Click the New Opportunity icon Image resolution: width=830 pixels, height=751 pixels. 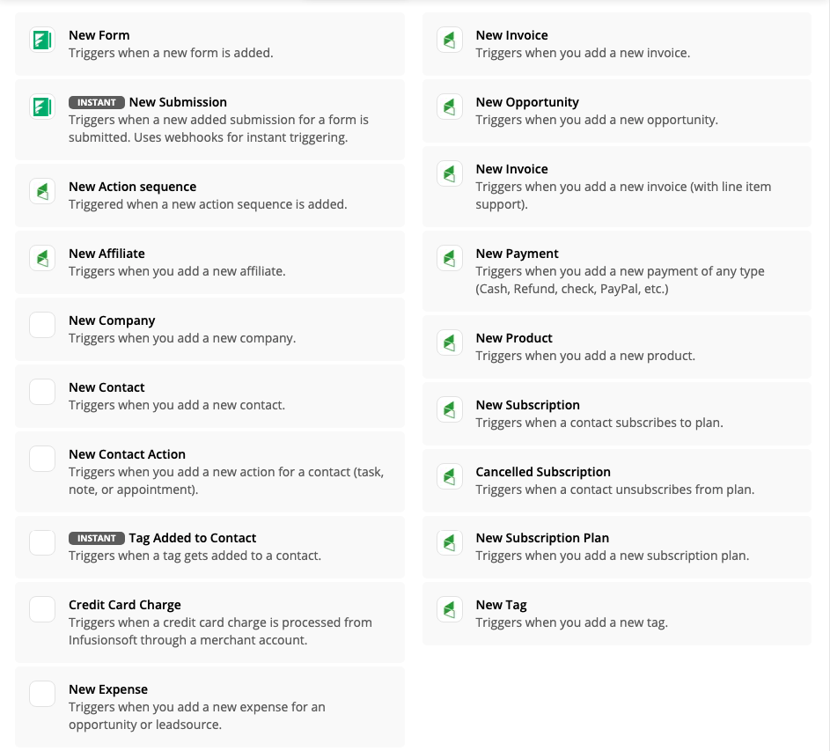[450, 107]
